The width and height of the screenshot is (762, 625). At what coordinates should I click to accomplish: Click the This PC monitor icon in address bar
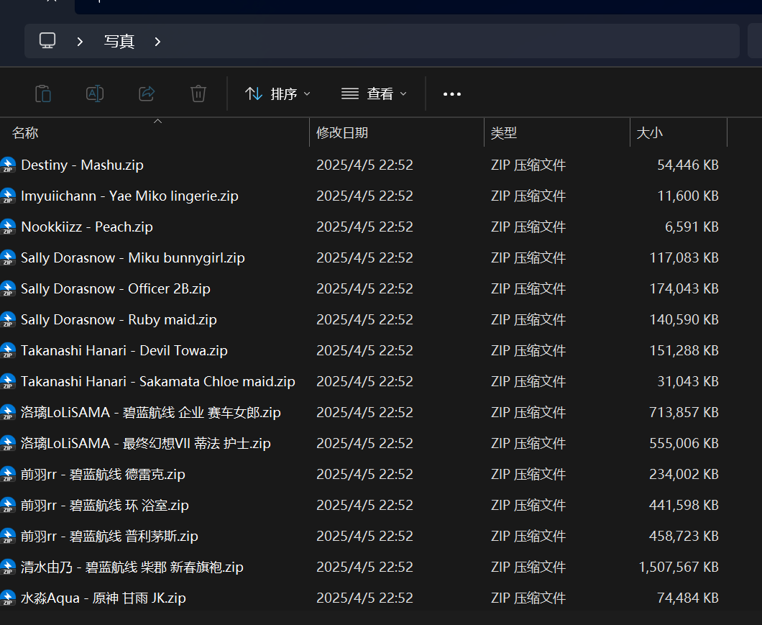pos(47,41)
